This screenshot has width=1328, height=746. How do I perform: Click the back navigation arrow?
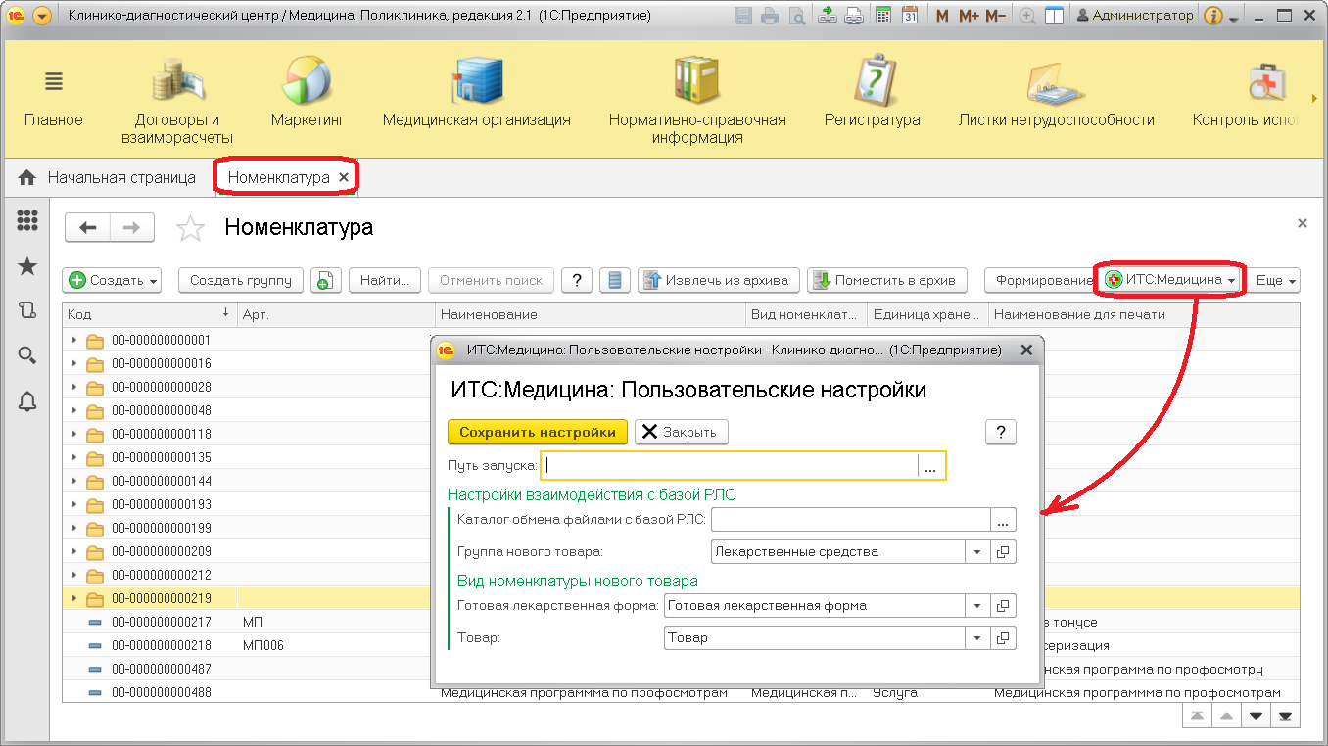point(87,228)
